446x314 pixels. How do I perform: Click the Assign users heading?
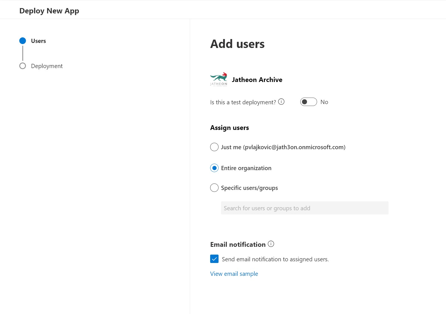click(x=229, y=128)
